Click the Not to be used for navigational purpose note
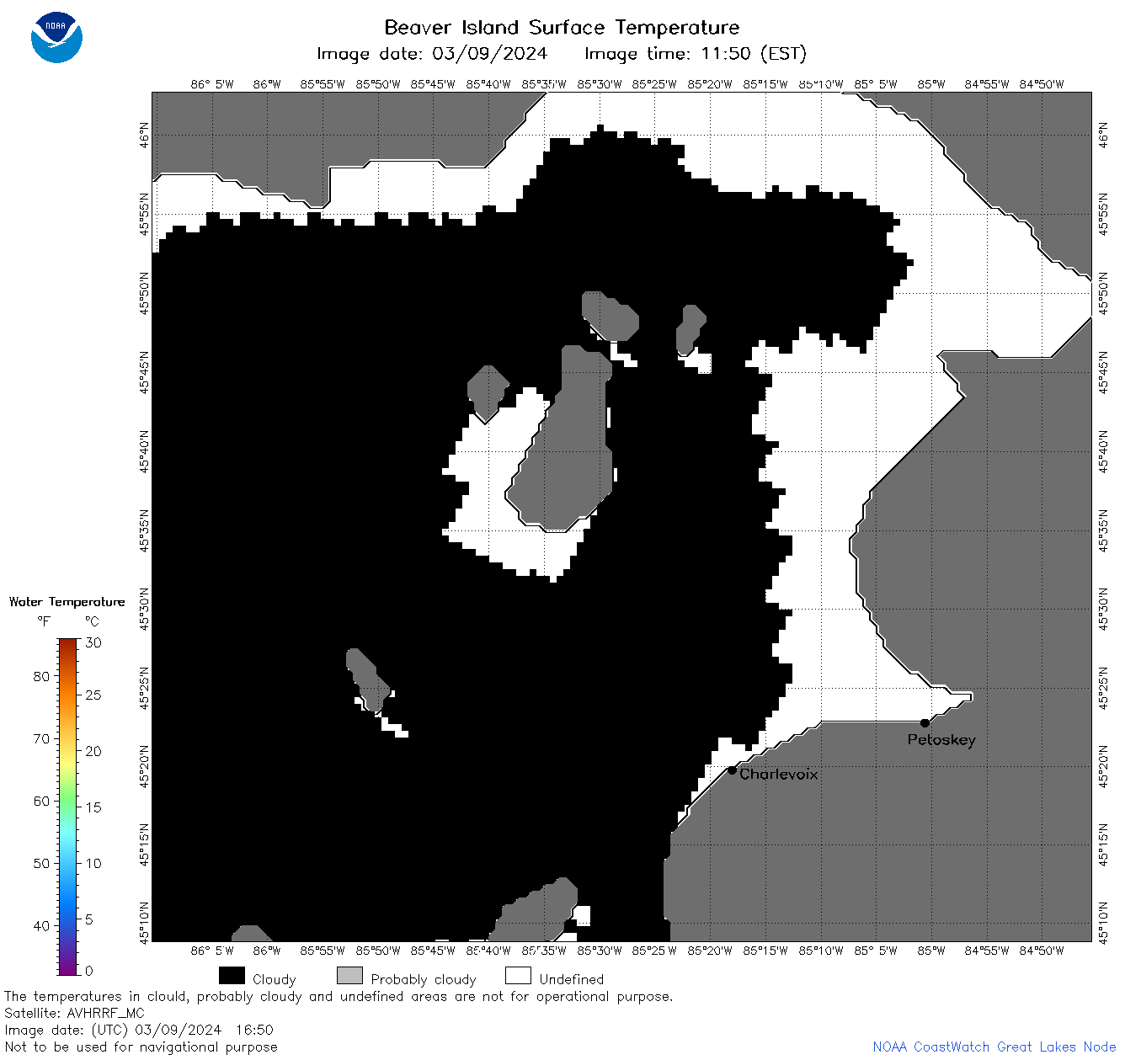 (141, 1047)
